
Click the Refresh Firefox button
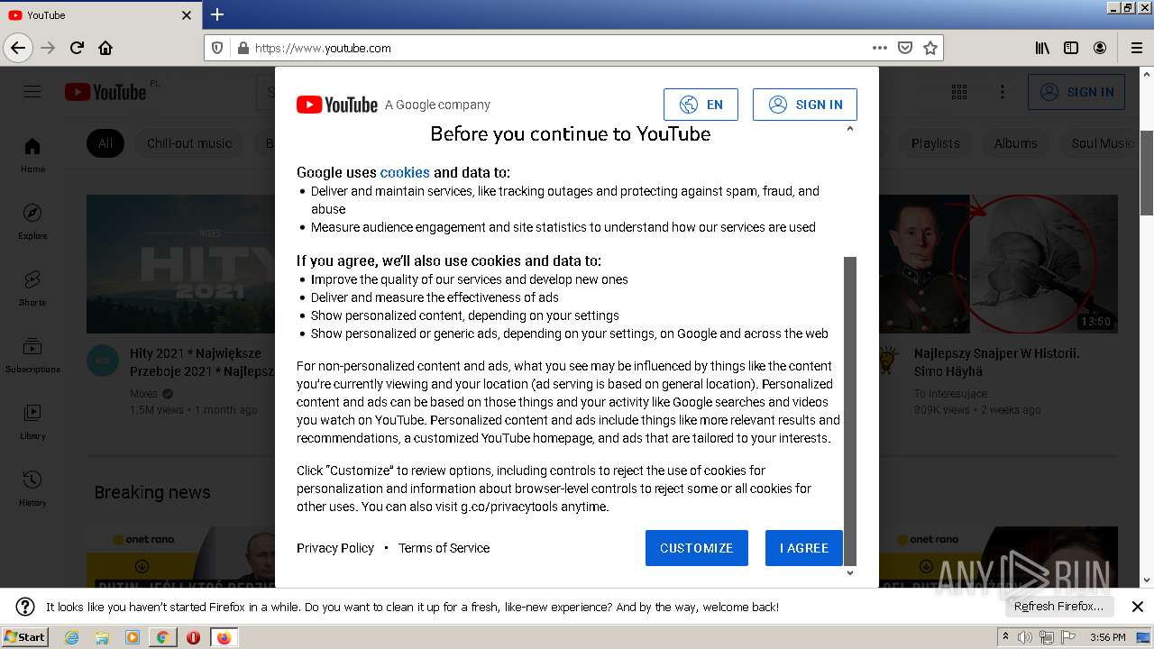coord(1058,607)
